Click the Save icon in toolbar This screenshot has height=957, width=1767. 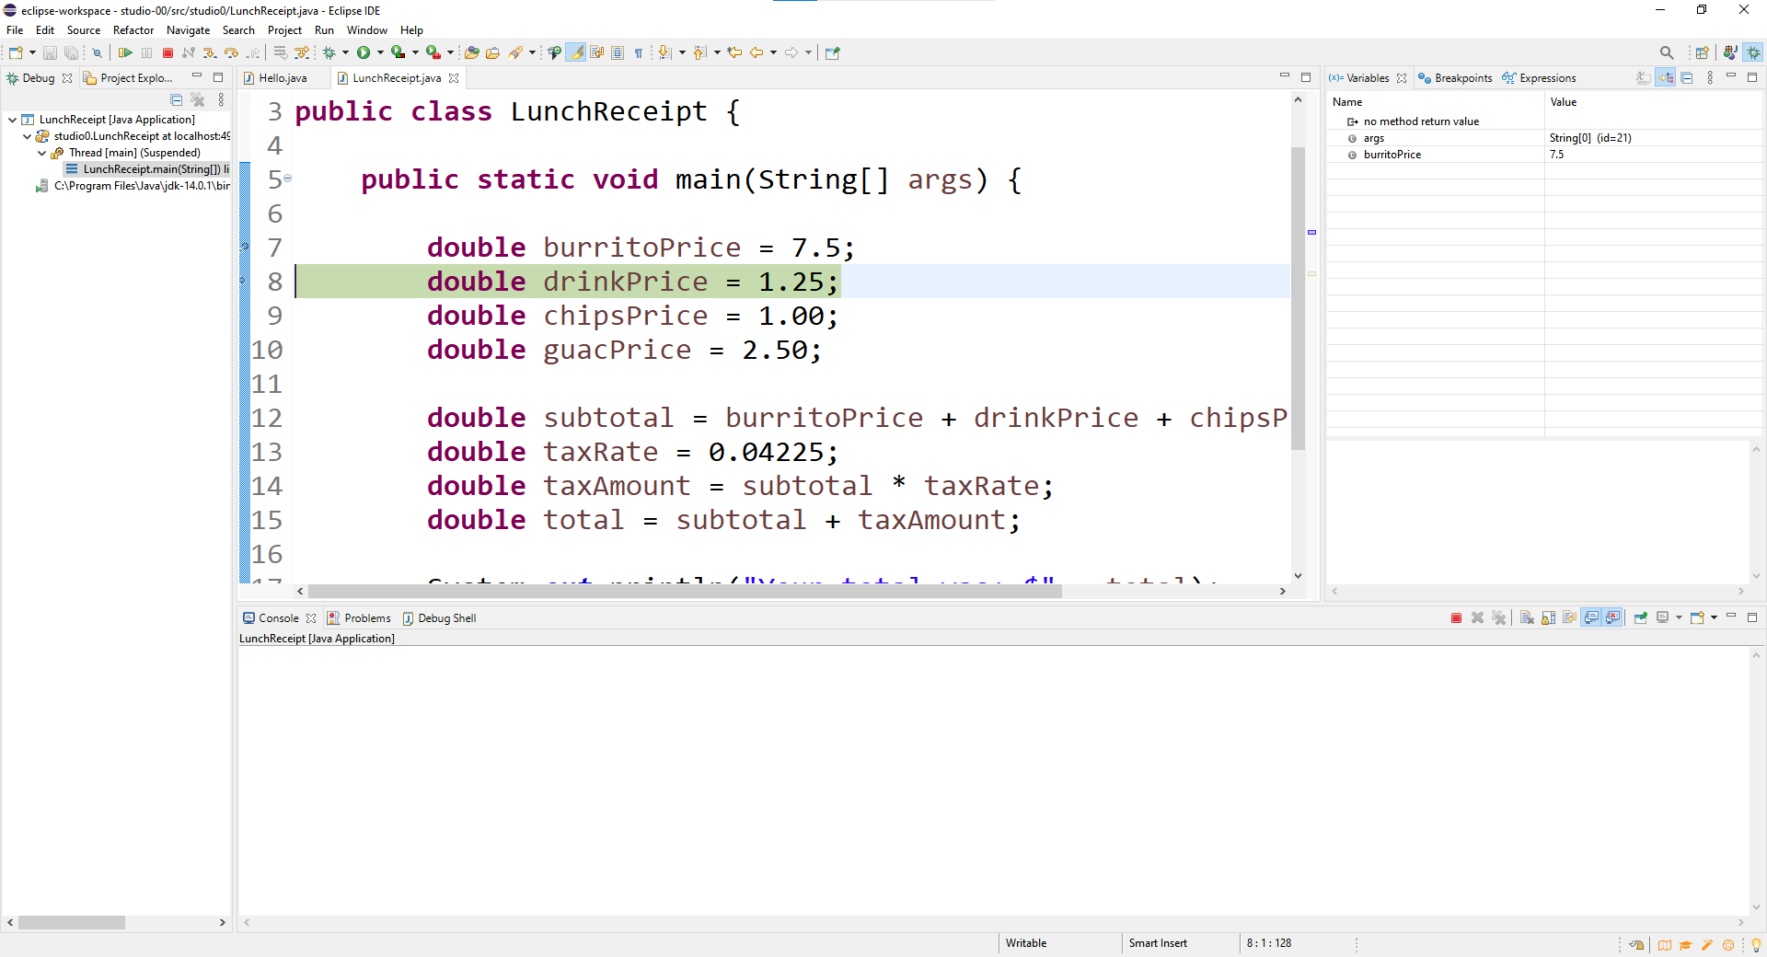[x=50, y=52]
